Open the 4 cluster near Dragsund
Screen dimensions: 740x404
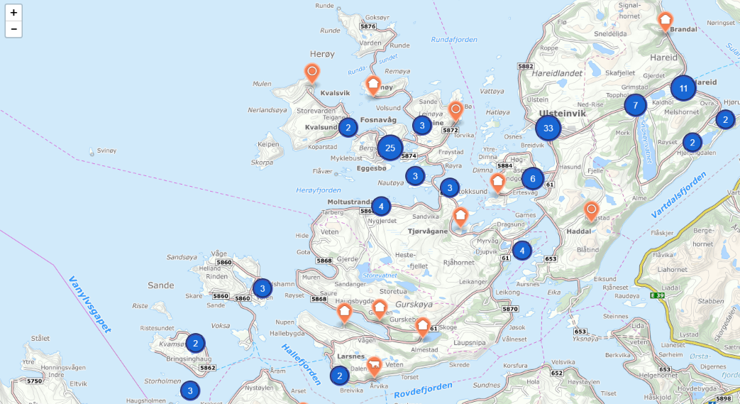pos(522,250)
